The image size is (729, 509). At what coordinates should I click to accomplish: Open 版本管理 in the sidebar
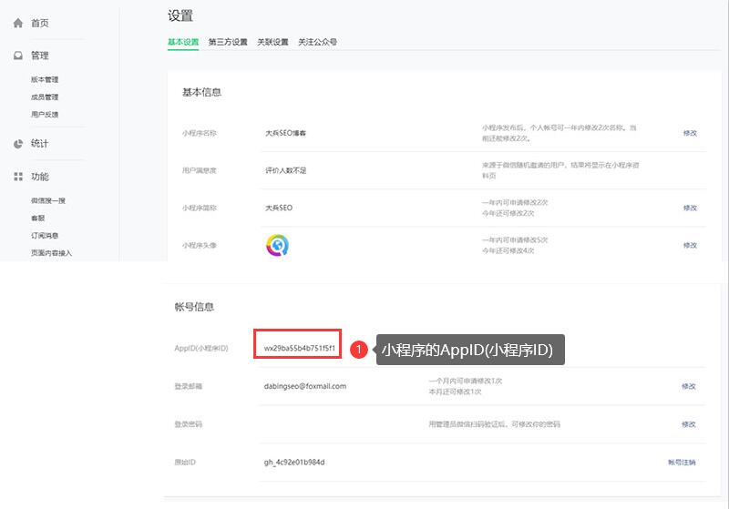[x=45, y=79]
